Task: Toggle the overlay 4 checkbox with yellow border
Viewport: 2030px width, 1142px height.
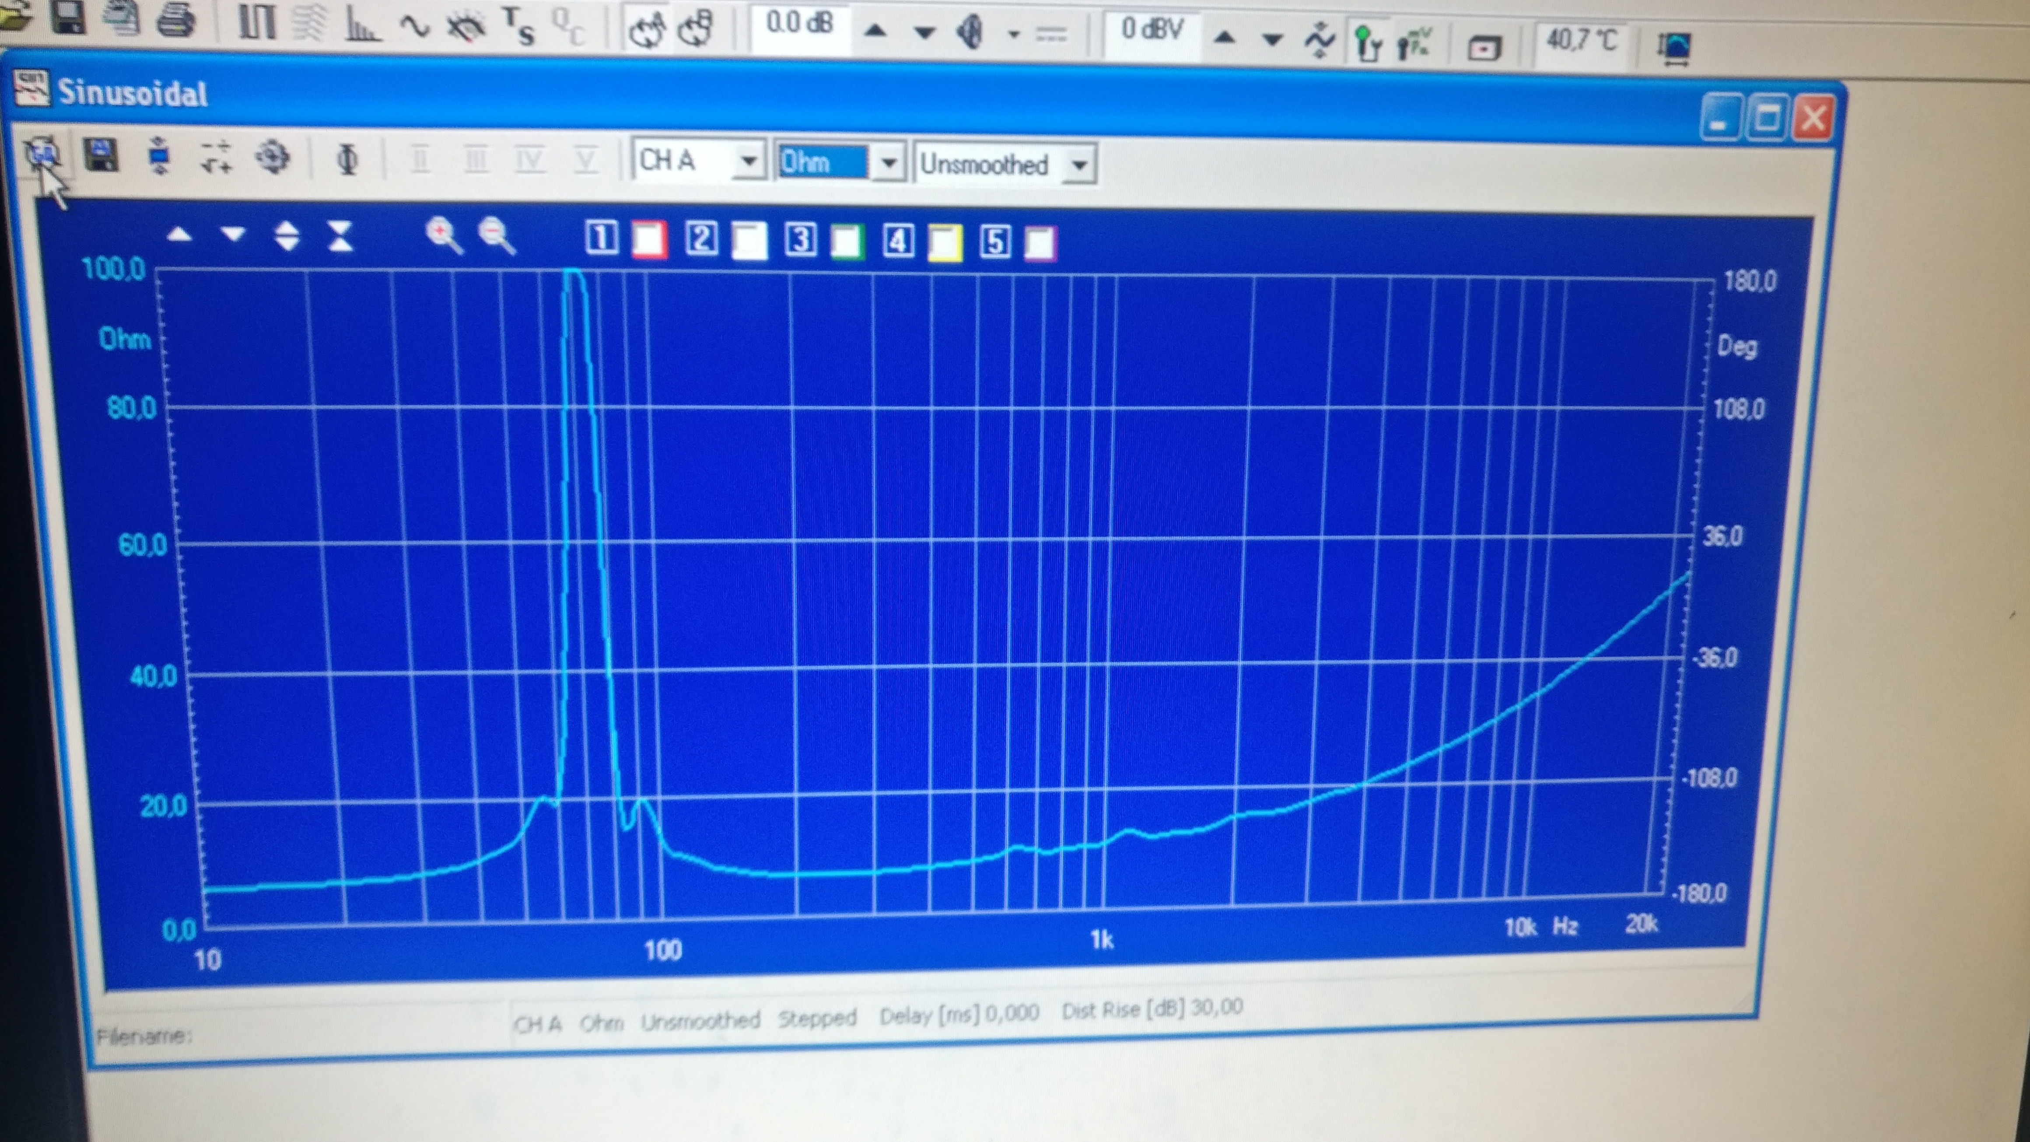Action: (x=945, y=242)
